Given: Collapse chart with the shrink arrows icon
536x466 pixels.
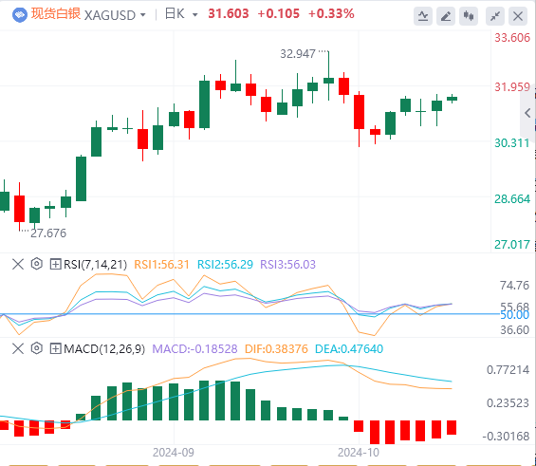Looking at the screenshot, I should point(495,16).
